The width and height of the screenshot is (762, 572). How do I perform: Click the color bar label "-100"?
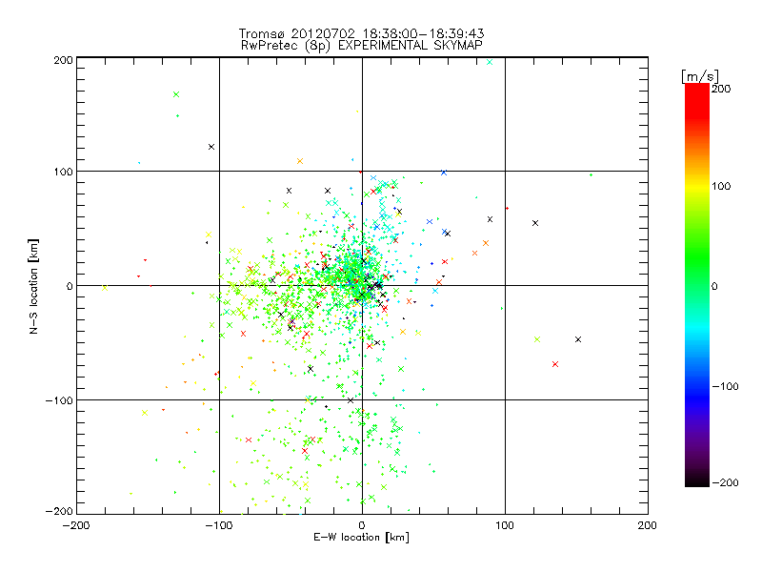click(725, 386)
